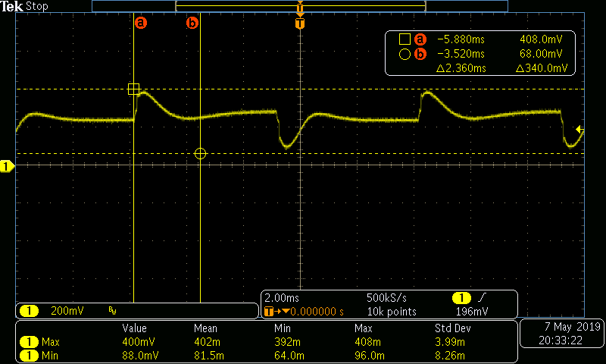
Task: Select the cursor b label at top
Action: tap(192, 23)
